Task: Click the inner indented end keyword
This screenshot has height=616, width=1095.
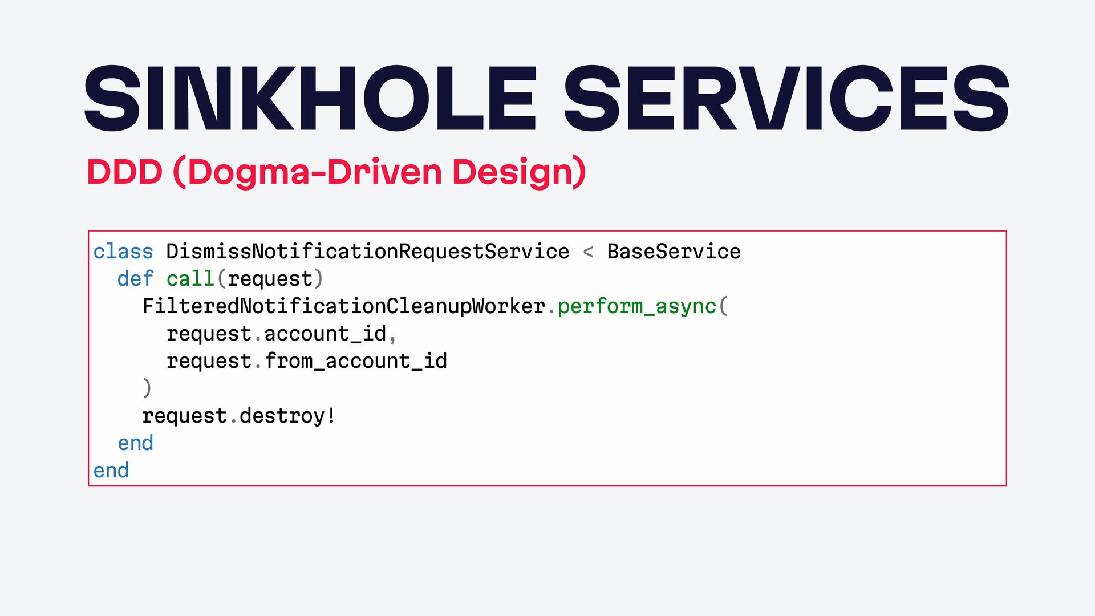Action: click(x=135, y=443)
